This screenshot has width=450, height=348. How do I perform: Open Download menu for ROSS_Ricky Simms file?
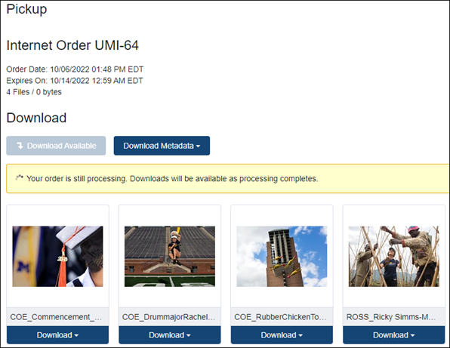coord(394,335)
